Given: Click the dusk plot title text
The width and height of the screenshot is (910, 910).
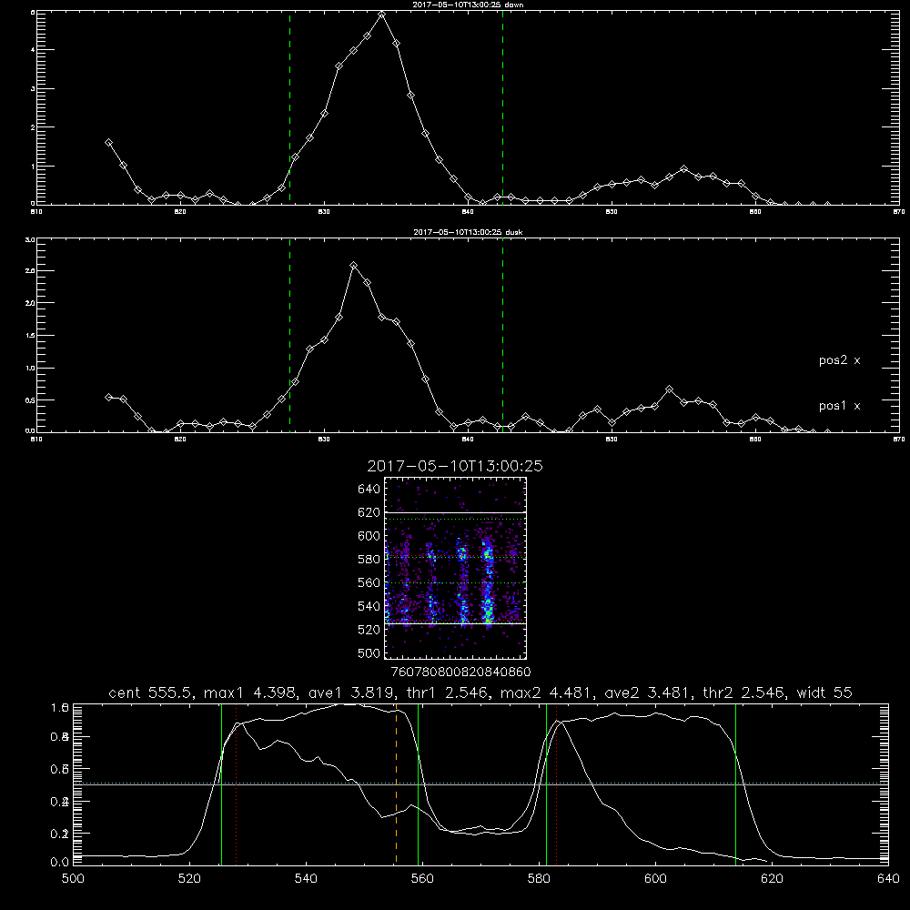Looking at the screenshot, I should tap(468, 231).
